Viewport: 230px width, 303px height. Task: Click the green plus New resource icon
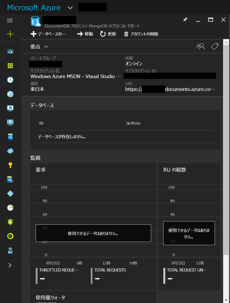(x=10, y=34)
